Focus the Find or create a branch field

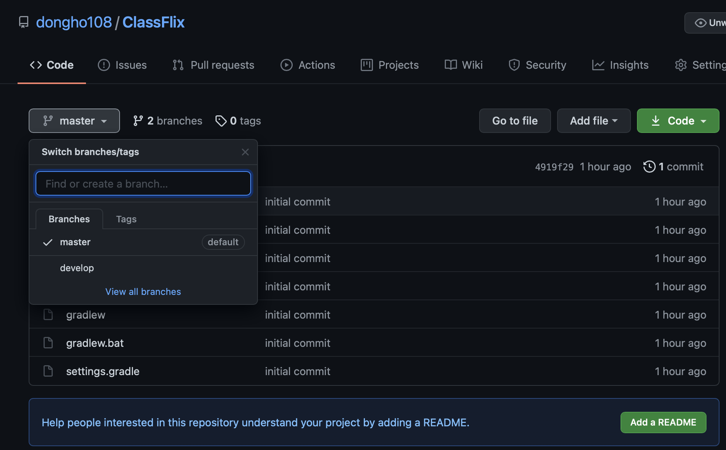coord(143,184)
